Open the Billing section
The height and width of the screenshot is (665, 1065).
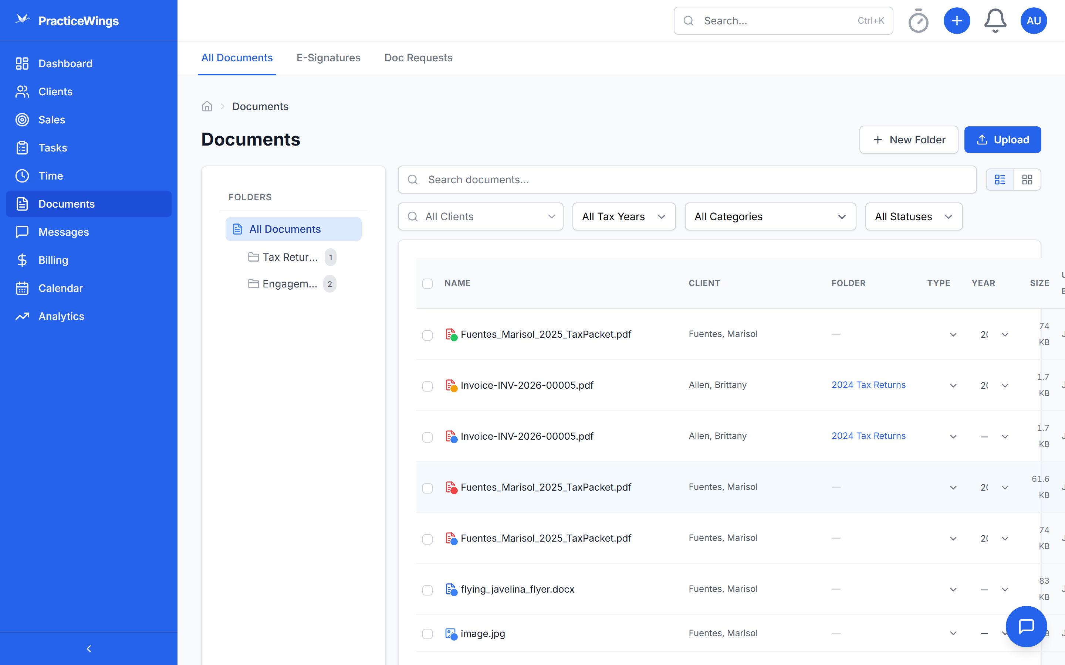click(x=88, y=260)
